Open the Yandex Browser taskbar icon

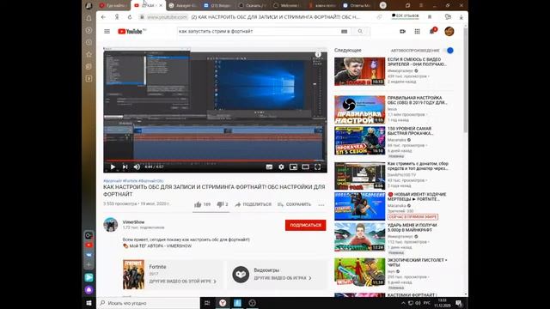tap(223, 303)
